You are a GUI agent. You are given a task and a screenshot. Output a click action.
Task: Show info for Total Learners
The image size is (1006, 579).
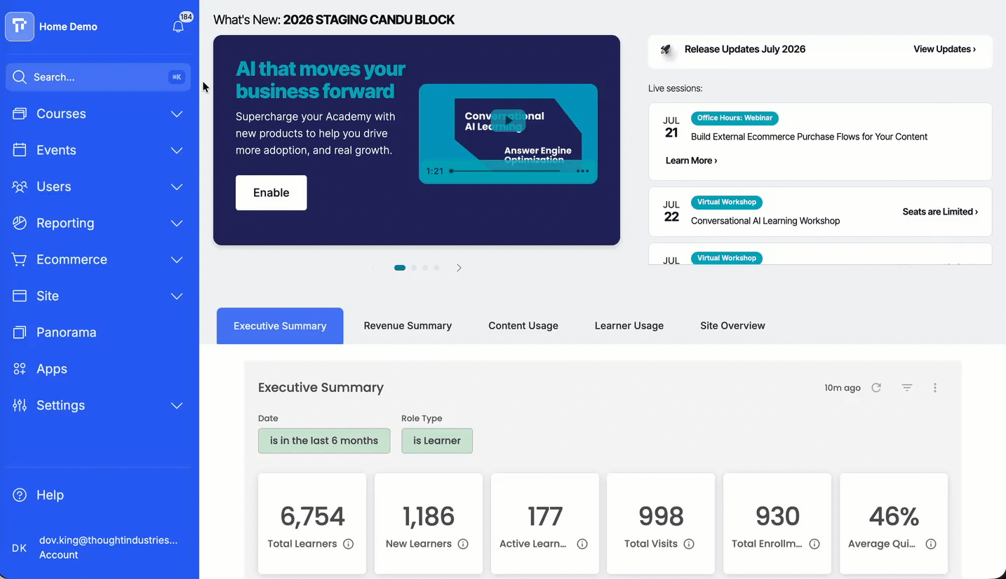coord(348,544)
